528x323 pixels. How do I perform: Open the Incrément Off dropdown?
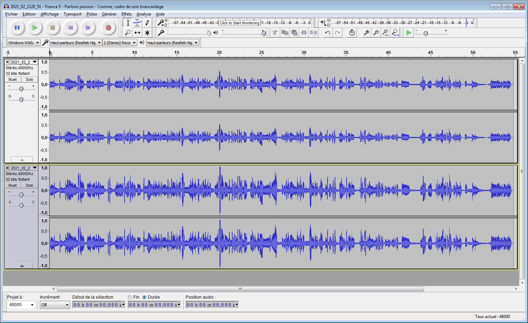pyautogui.click(x=55, y=305)
